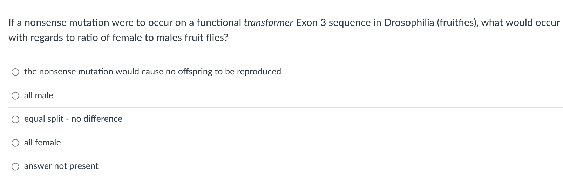Pick the "all female" radio button
Image resolution: width=563 pixels, height=179 pixels.
pos(15,143)
